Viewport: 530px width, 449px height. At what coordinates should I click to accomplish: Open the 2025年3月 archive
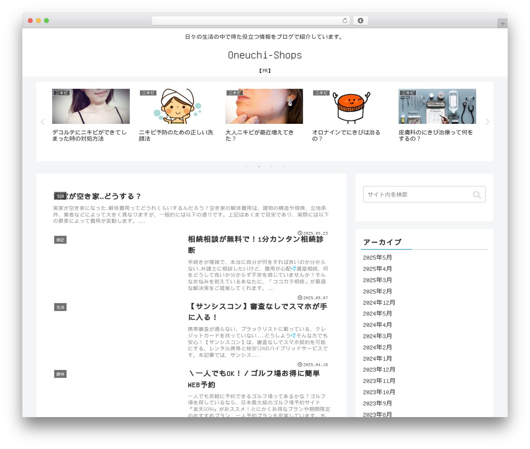[377, 280]
